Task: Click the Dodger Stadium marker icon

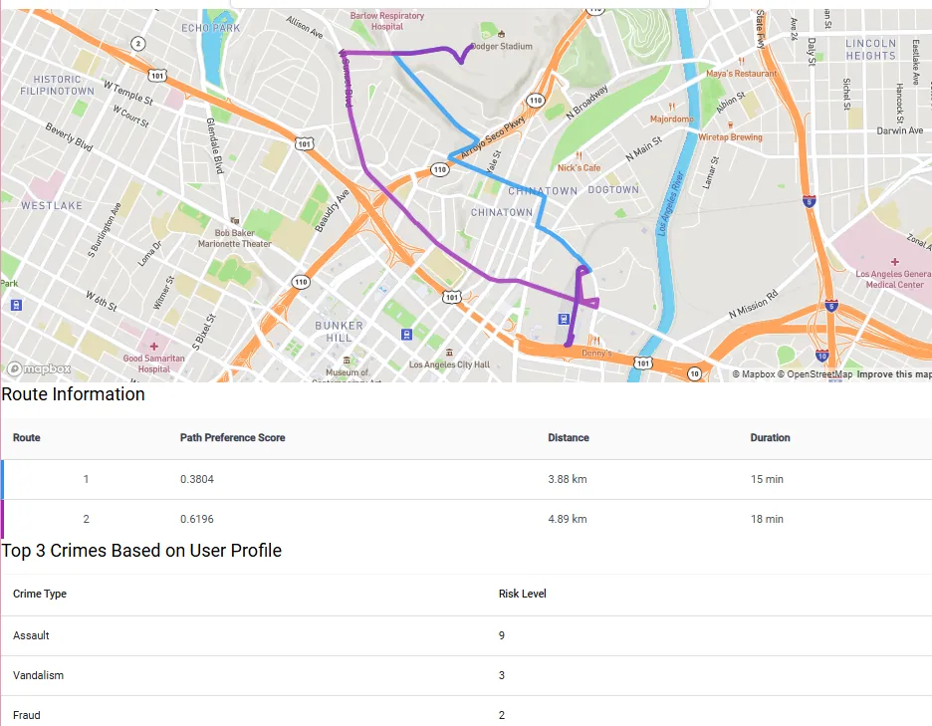Action: coord(501,34)
